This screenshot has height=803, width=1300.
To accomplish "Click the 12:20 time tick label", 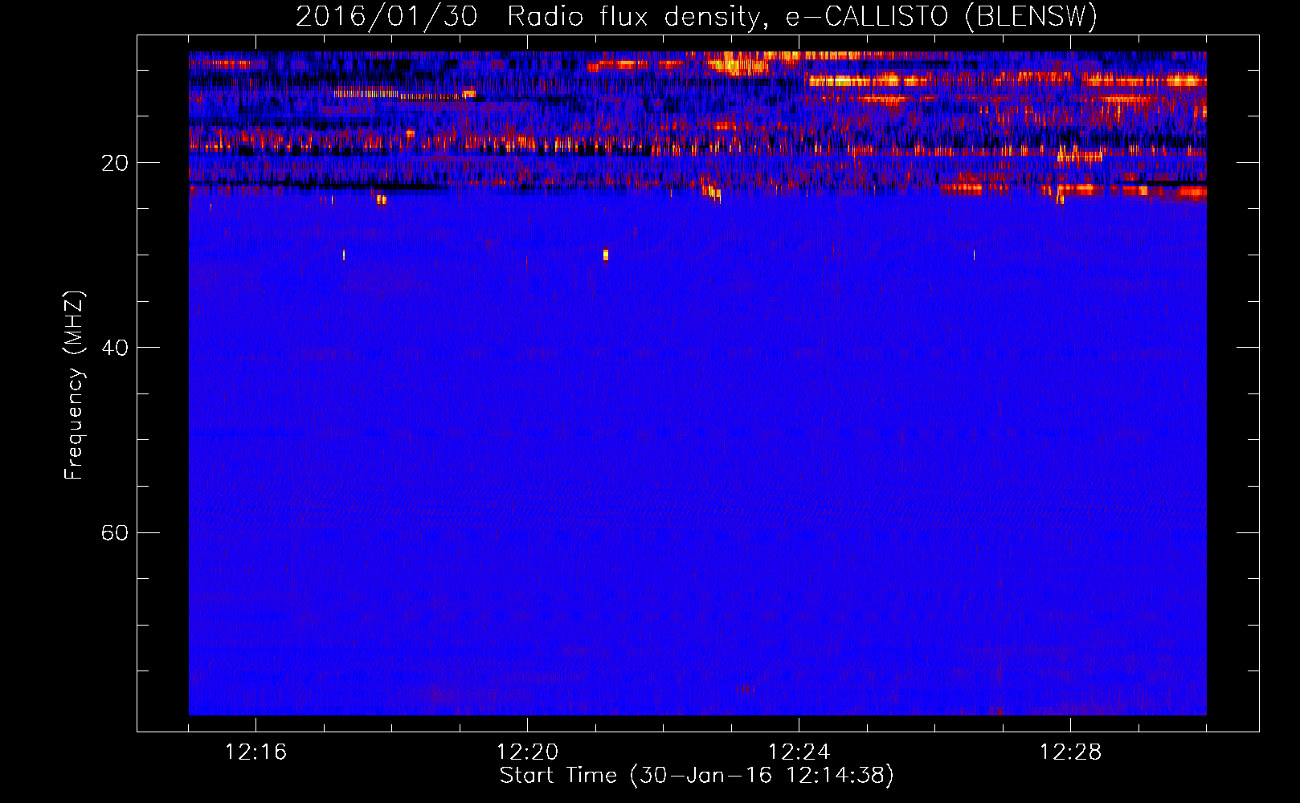I will click(x=527, y=752).
